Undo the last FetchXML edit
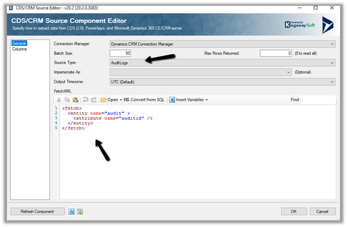 85,100
